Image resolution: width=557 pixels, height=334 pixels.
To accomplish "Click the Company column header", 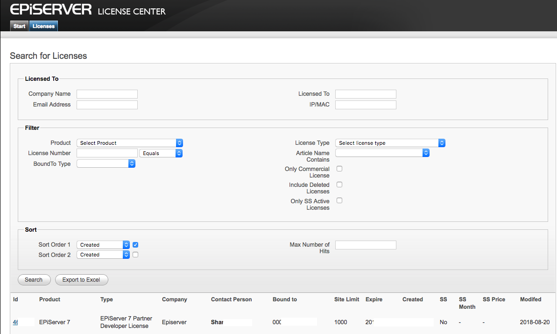I will [175, 299].
